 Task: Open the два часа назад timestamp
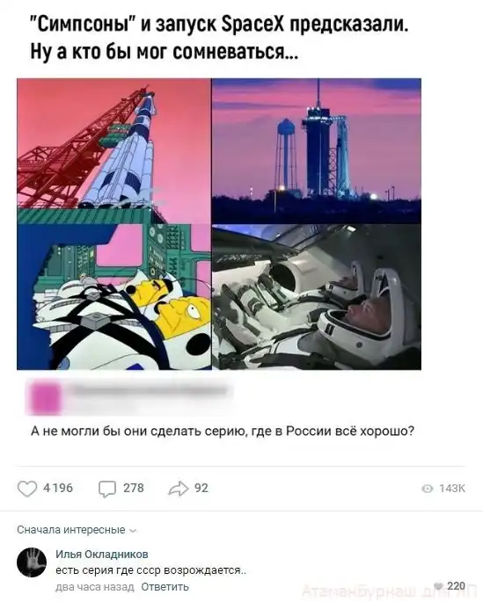95,587
